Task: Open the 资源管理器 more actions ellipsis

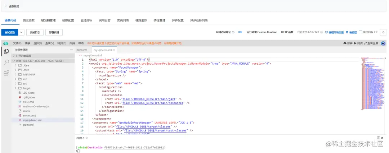Action: (x=71, y=50)
